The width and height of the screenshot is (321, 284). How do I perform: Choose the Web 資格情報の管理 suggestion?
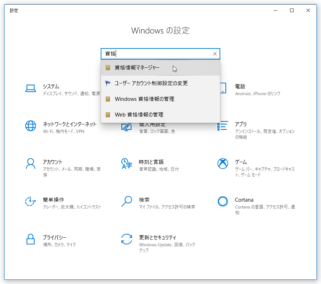160,115
